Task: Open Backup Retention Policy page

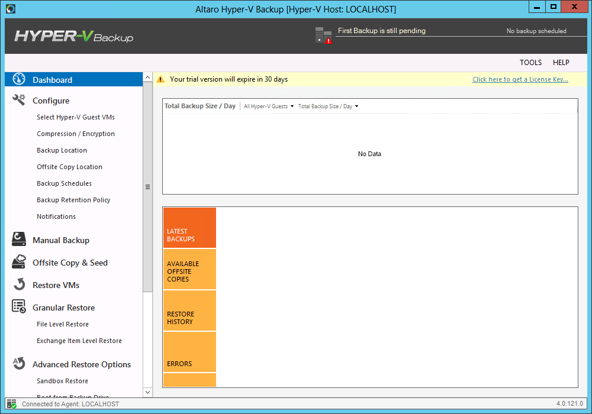Action: (73, 200)
